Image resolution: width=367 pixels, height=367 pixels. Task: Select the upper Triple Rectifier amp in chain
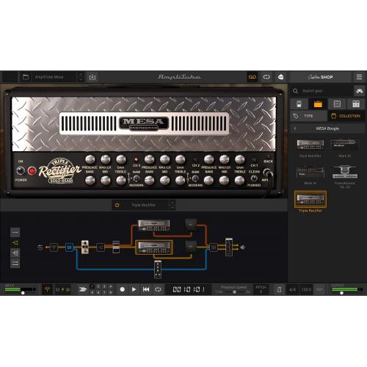[154, 225]
